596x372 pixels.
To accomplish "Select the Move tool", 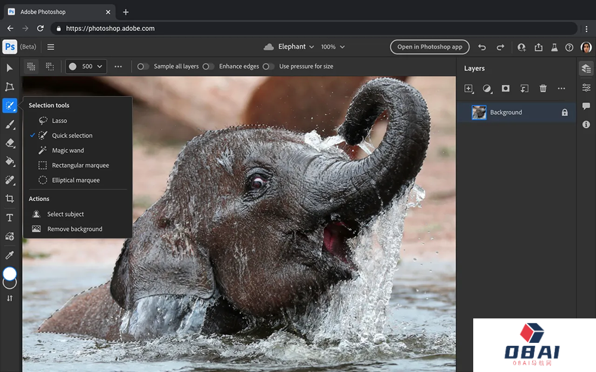I will (9, 68).
